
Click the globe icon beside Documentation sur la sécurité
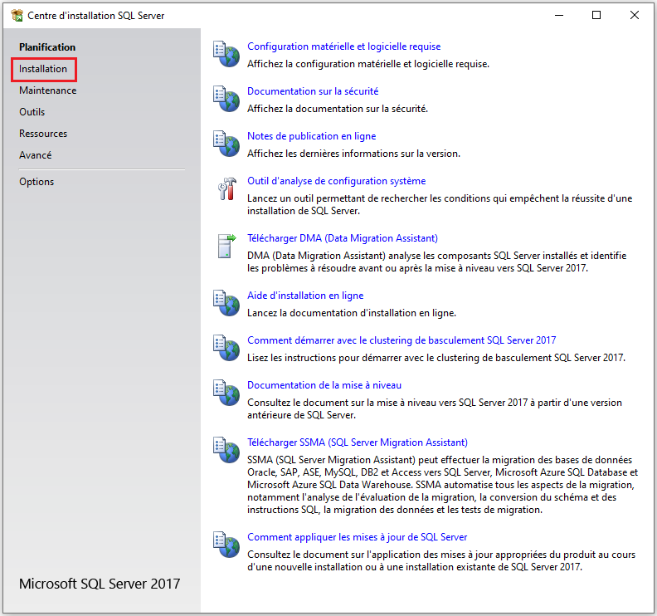pos(226,99)
